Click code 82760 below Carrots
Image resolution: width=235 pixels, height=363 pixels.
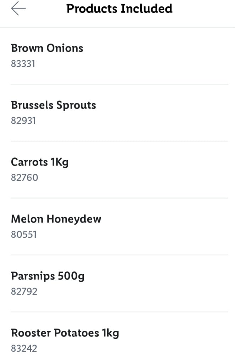point(24,177)
